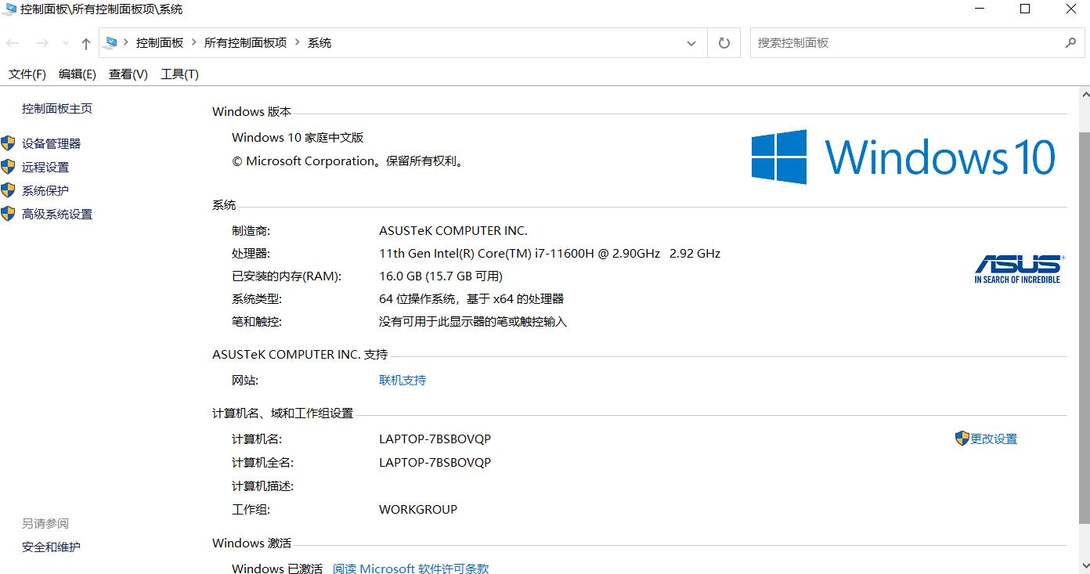Screen dimensions: 1090x574
Task: Open 设备管理器 link
Action: (x=51, y=143)
